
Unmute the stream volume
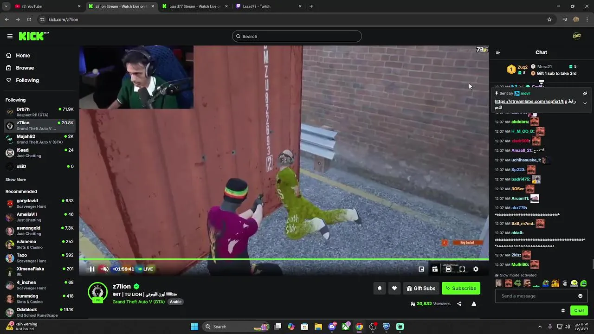[105, 269]
